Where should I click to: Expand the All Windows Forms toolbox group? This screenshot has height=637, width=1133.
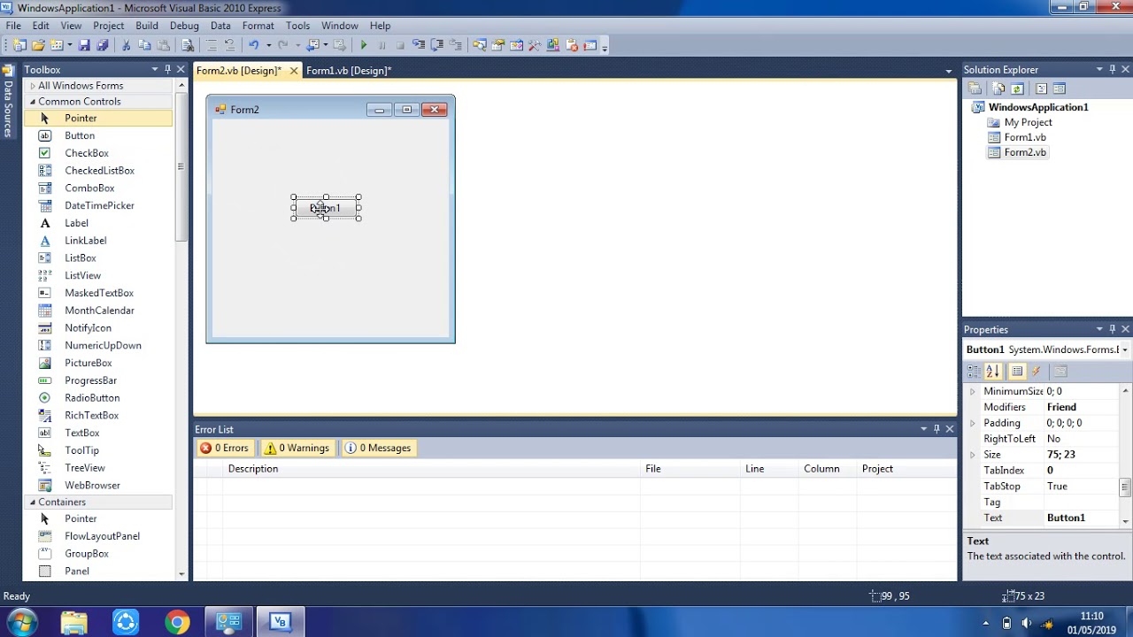pos(33,86)
